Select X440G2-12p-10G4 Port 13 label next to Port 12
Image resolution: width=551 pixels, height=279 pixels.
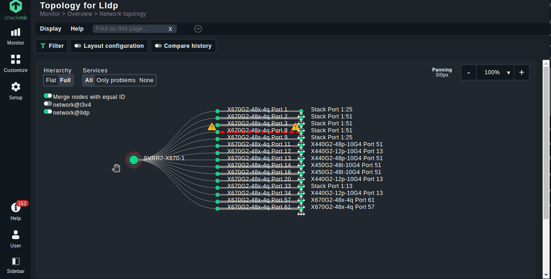pyautogui.click(x=347, y=151)
